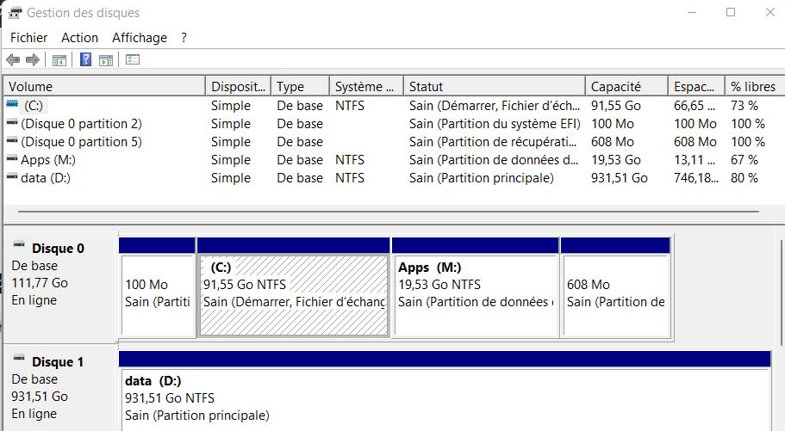The height and width of the screenshot is (431, 785).
Task: Toggle the action pane toolbar icon
Action: pyautogui.click(x=106, y=60)
